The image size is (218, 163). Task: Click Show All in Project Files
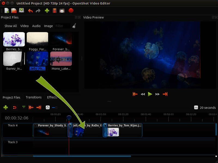[11, 26]
